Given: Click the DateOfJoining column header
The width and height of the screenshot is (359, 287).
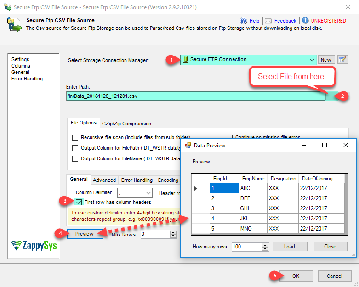Looking at the screenshot, I should (321, 179).
